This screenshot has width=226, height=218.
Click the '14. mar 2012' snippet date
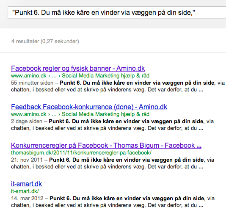click(x=27, y=199)
